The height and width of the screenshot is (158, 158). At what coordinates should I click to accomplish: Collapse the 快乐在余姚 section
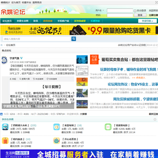[x=155, y=119]
